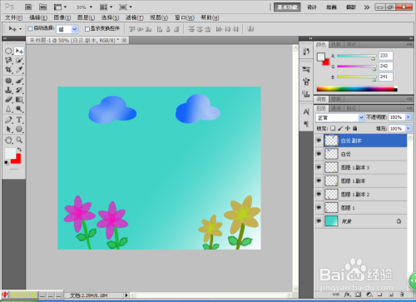Screen dimensions: 416x302
Task: Select the Zoom magnifier tool
Action: click(19, 140)
